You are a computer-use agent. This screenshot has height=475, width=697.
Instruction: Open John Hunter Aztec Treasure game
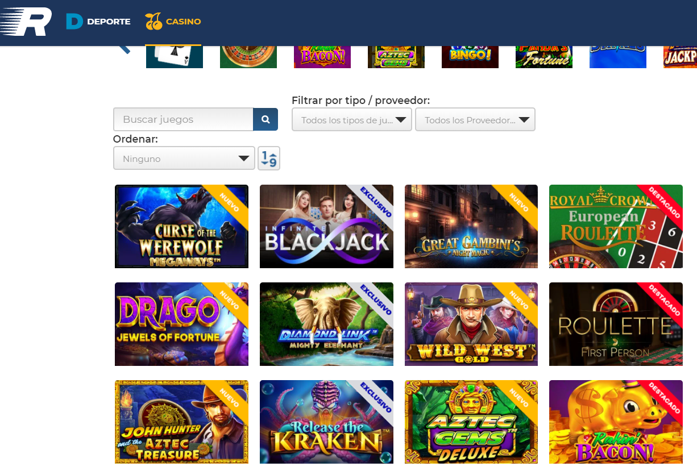pos(181,422)
